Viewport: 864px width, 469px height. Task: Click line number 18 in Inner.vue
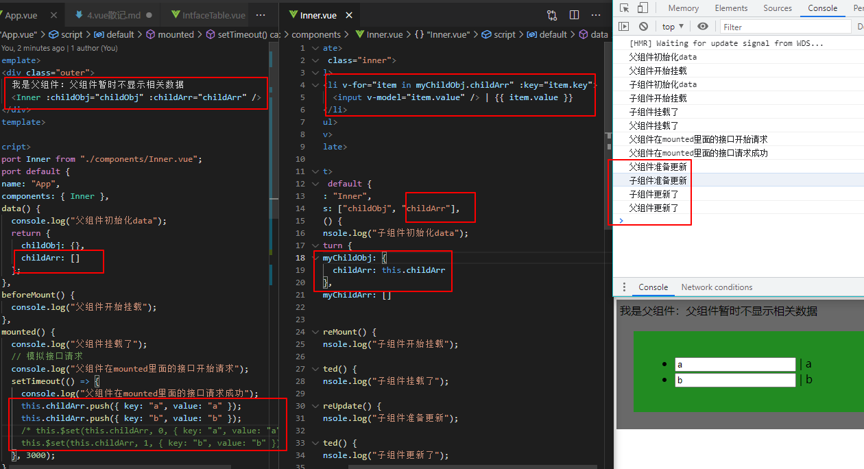[300, 258]
